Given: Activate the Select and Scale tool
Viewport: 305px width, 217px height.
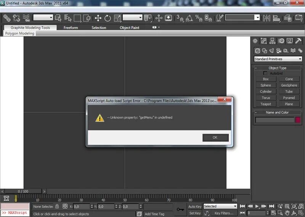Looking at the screenshot, I should tap(117, 18).
